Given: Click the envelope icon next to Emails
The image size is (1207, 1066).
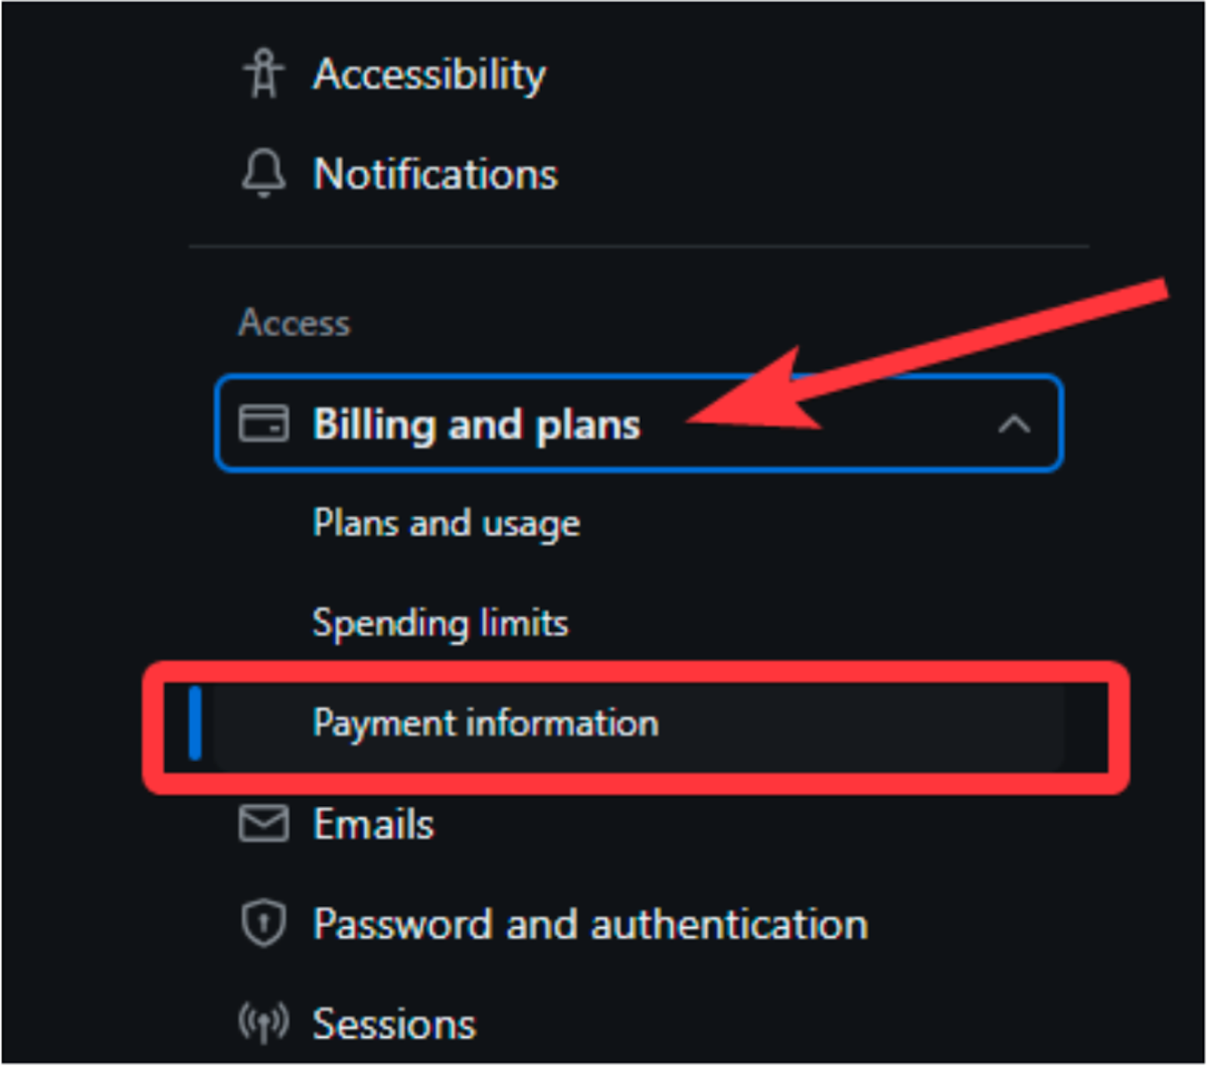Looking at the screenshot, I should (263, 823).
